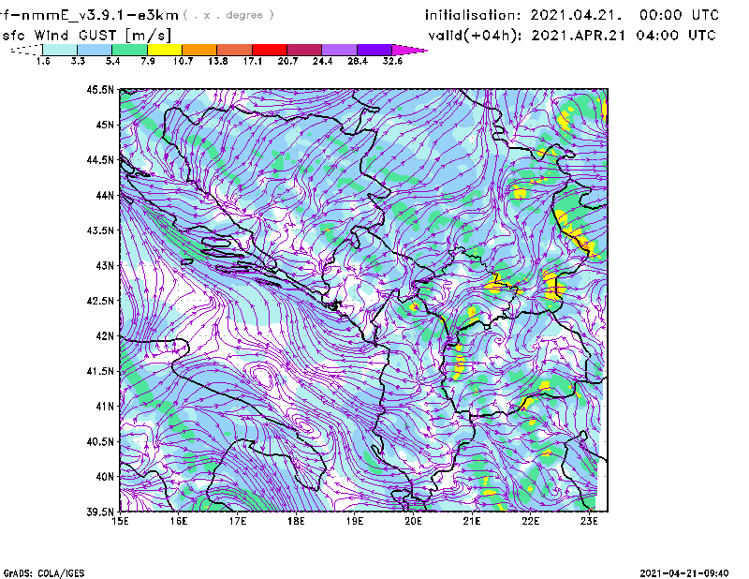Viewport: 749px width, 579px height.
Task: Click the legend value 32.6
Action: 392,61
